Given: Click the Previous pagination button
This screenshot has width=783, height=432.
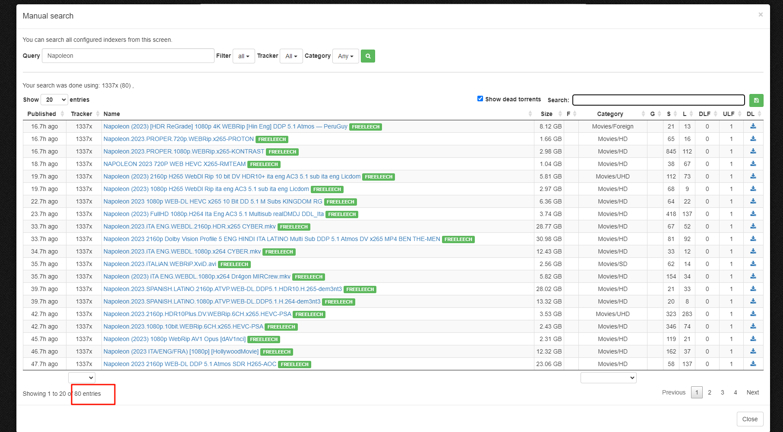Looking at the screenshot, I should [674, 392].
